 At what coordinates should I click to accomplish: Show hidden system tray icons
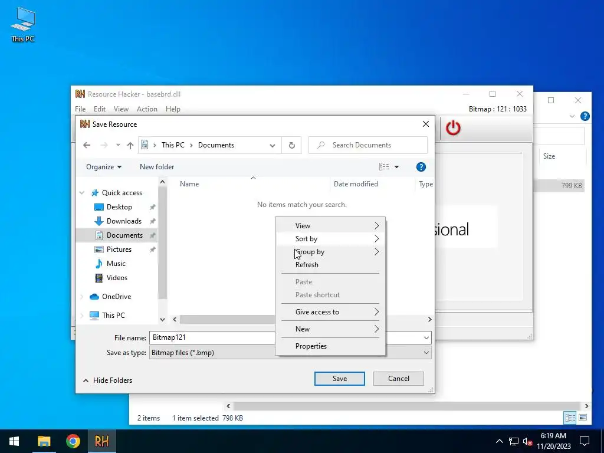[x=499, y=441]
